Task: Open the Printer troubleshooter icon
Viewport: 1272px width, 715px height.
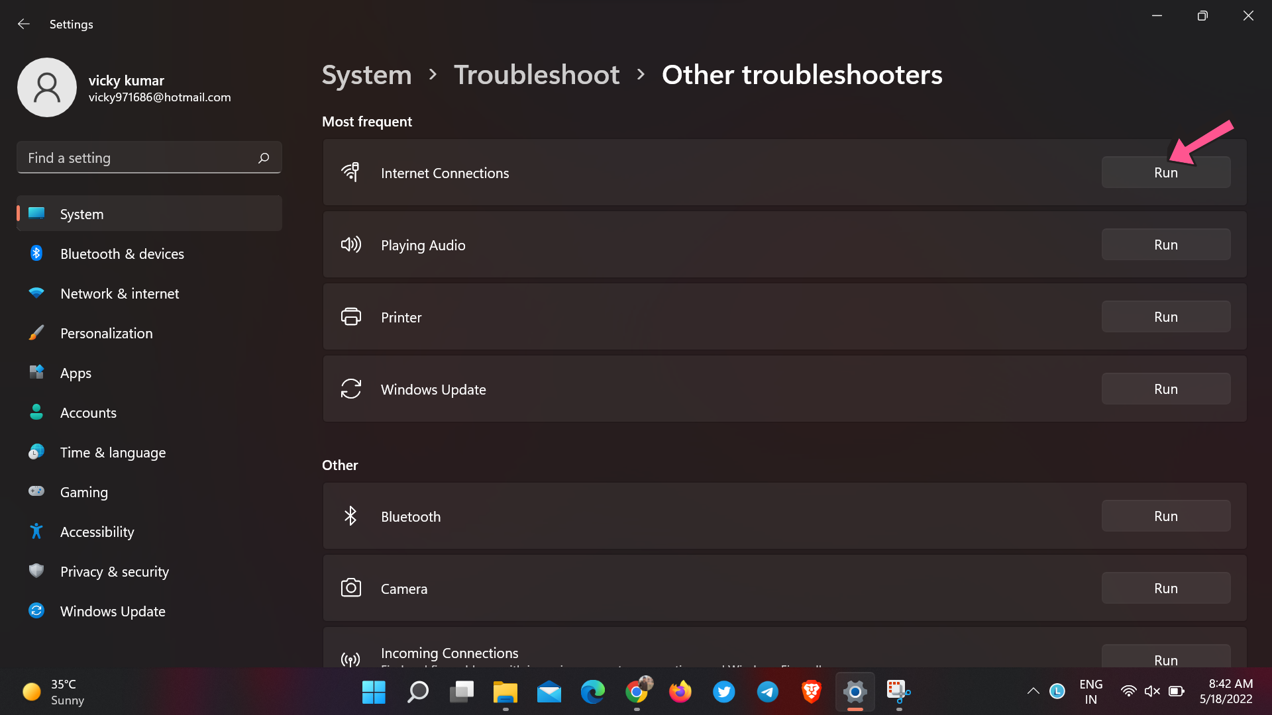Action: coord(350,317)
